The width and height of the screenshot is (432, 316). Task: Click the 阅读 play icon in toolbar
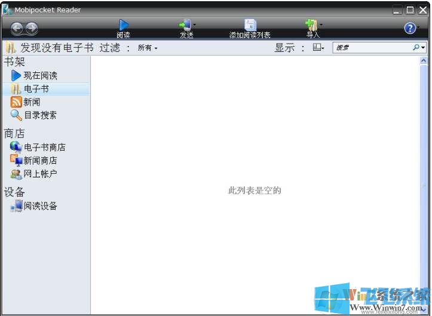(124, 25)
